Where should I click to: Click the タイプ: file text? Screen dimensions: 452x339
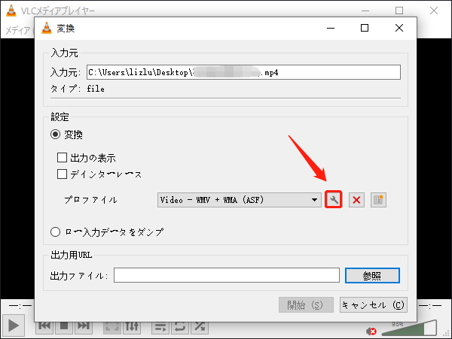[78, 89]
